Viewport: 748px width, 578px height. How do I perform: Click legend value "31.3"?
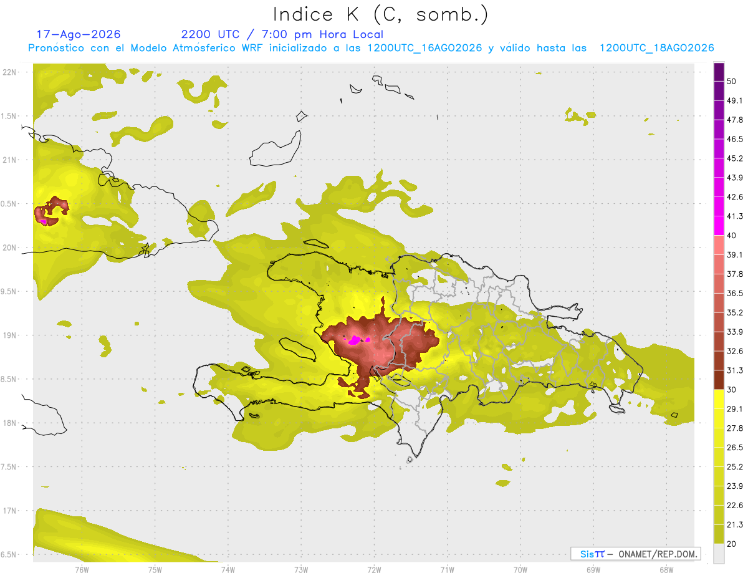pyautogui.click(x=735, y=370)
